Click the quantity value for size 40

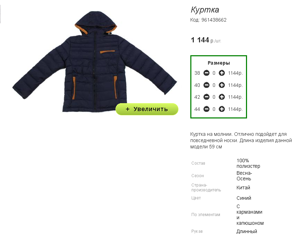coord(214,85)
